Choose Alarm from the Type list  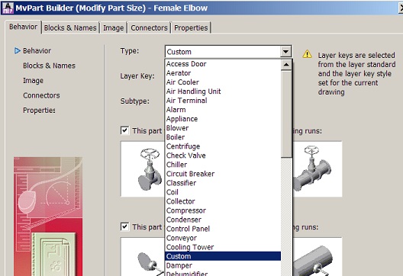click(223, 110)
